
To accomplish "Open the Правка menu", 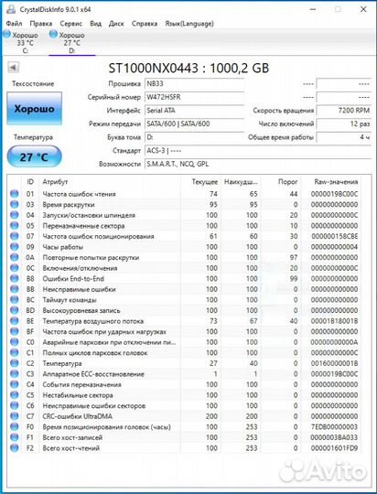I will point(41,24).
